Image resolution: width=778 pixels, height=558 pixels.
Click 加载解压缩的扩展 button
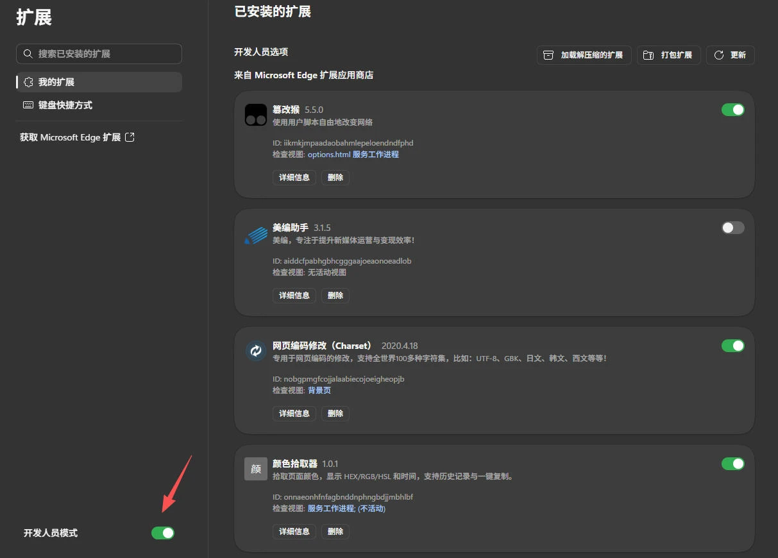click(584, 55)
